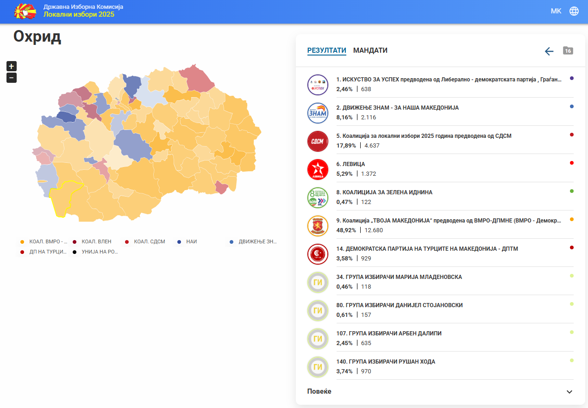Screen dimensions: 588x408
Task: Click the СДСМ coalition party logo
Action: [x=318, y=141]
